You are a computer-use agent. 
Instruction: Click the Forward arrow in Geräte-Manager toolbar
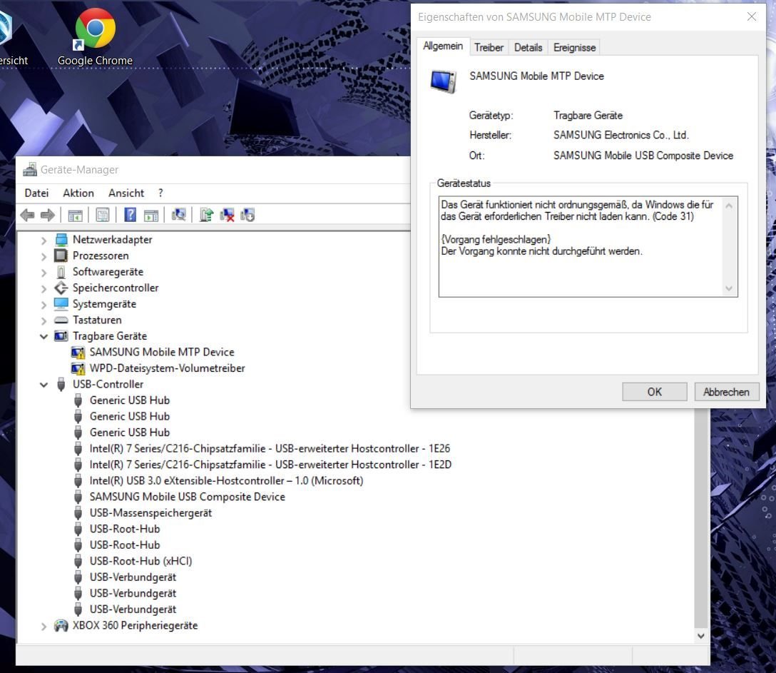point(48,215)
